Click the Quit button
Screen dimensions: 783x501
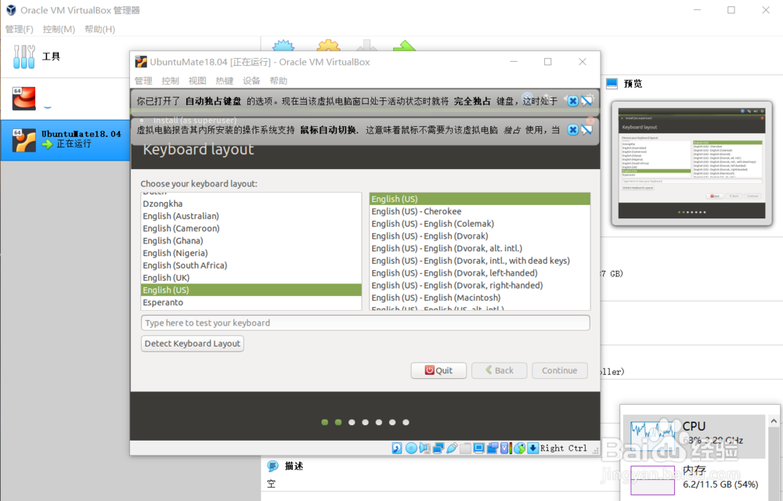coord(438,370)
